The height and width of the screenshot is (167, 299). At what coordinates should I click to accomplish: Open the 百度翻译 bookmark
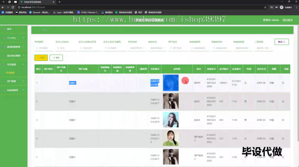(7, 12)
